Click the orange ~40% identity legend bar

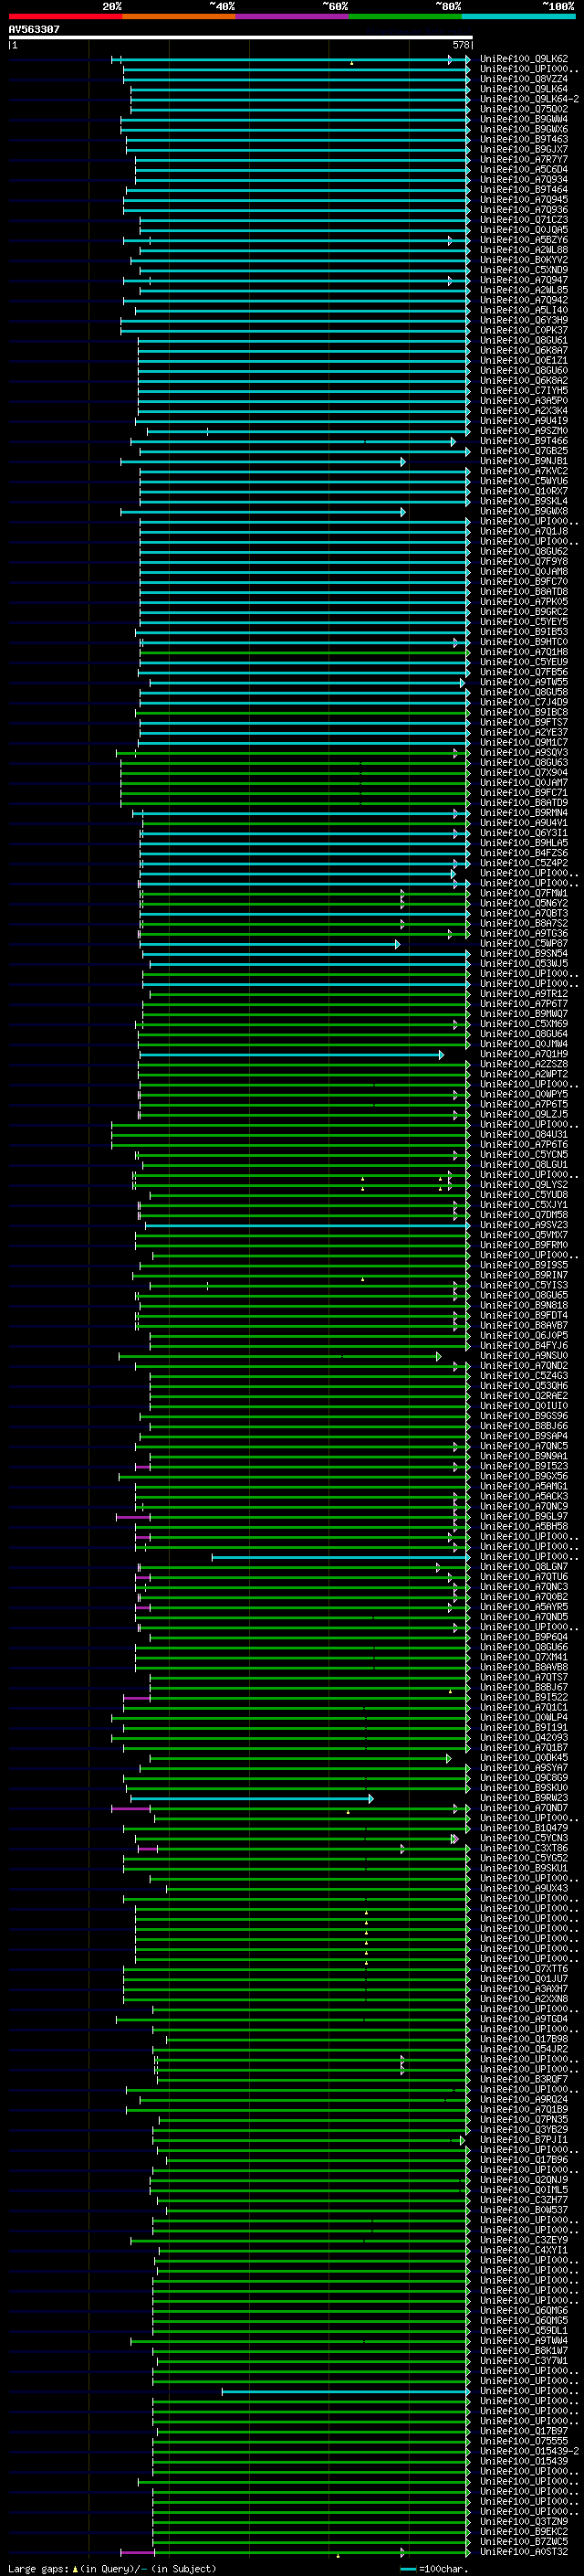coord(179,17)
